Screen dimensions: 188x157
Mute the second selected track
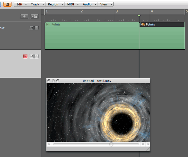click(32, 56)
